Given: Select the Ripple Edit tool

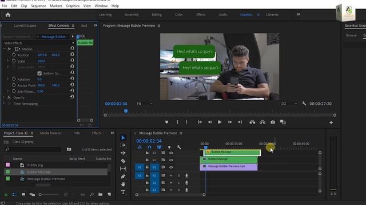Looking at the screenshot, I should [x=123, y=153].
